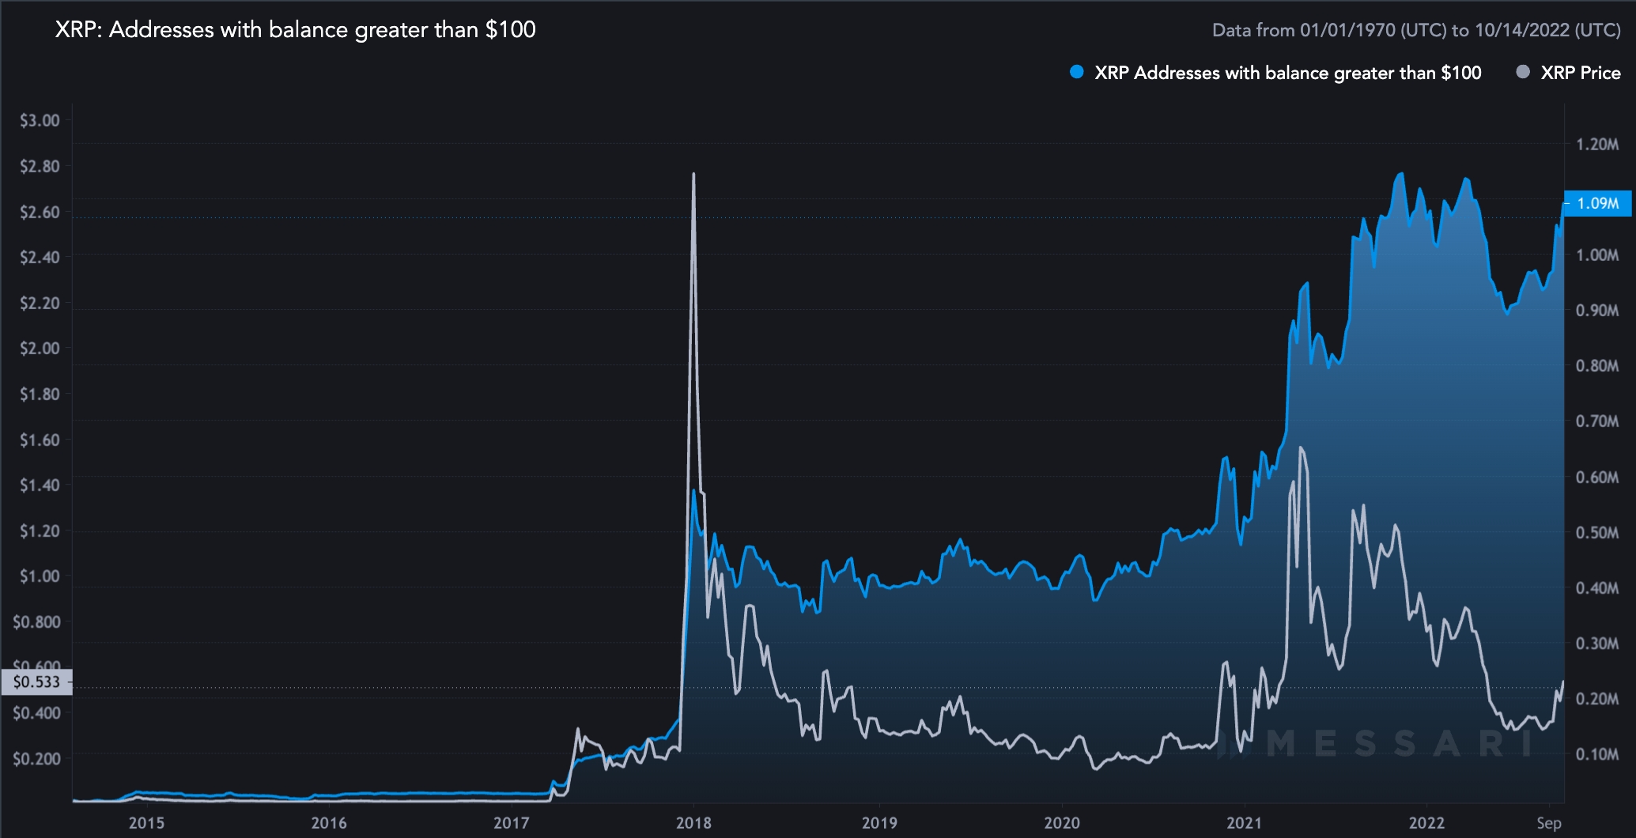Image resolution: width=1636 pixels, height=838 pixels.
Task: Click the blue 1.09M current value tag
Action: (1596, 203)
